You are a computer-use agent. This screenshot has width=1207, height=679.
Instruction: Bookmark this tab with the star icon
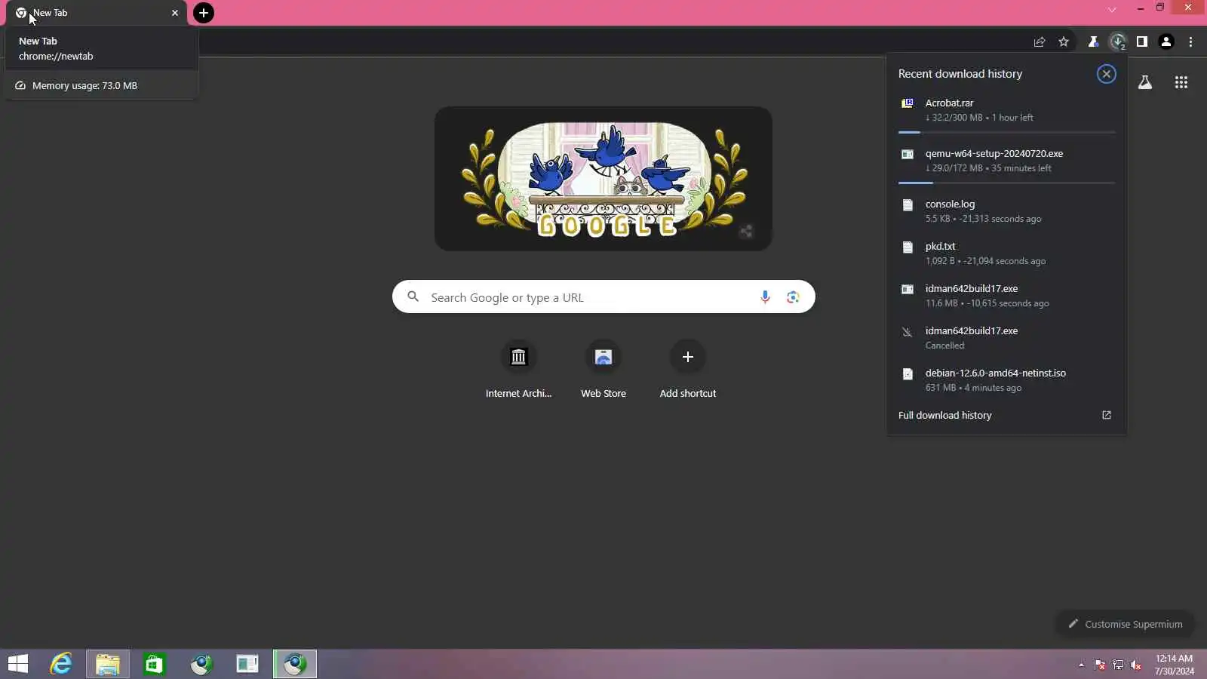tap(1064, 42)
